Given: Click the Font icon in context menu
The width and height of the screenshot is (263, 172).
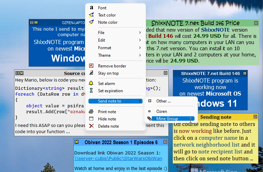Looking at the screenshot, I should (x=92, y=8).
